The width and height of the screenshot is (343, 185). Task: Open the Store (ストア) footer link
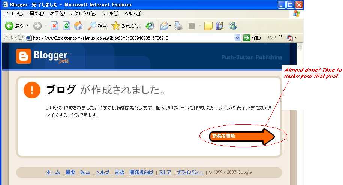tap(165, 172)
